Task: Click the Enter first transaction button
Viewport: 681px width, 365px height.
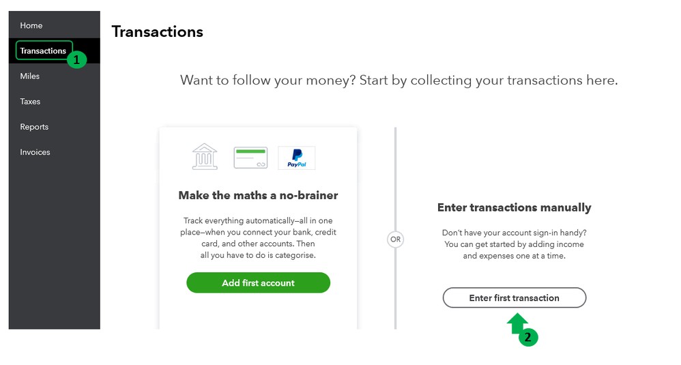Action: pos(514,298)
